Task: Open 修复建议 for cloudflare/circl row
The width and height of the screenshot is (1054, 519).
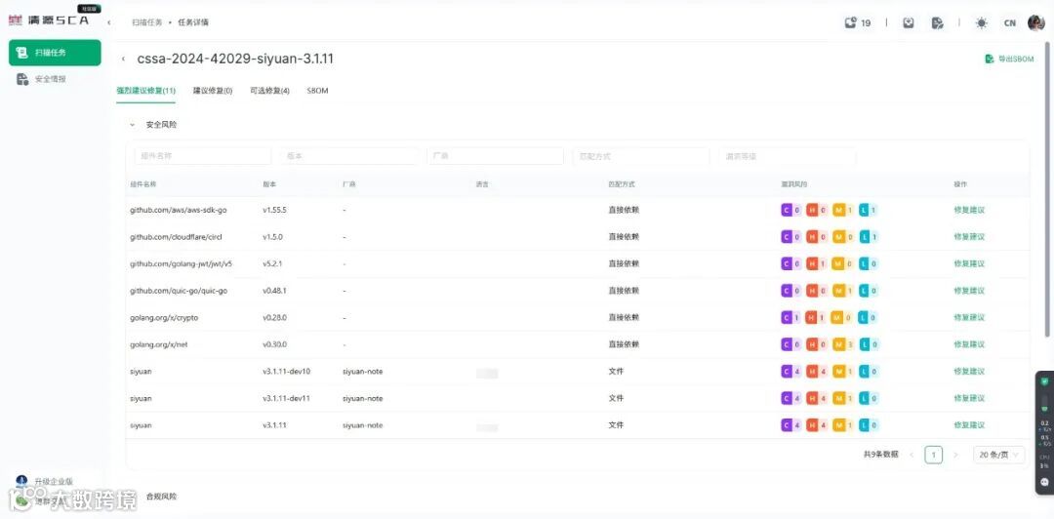Action: [x=969, y=237]
